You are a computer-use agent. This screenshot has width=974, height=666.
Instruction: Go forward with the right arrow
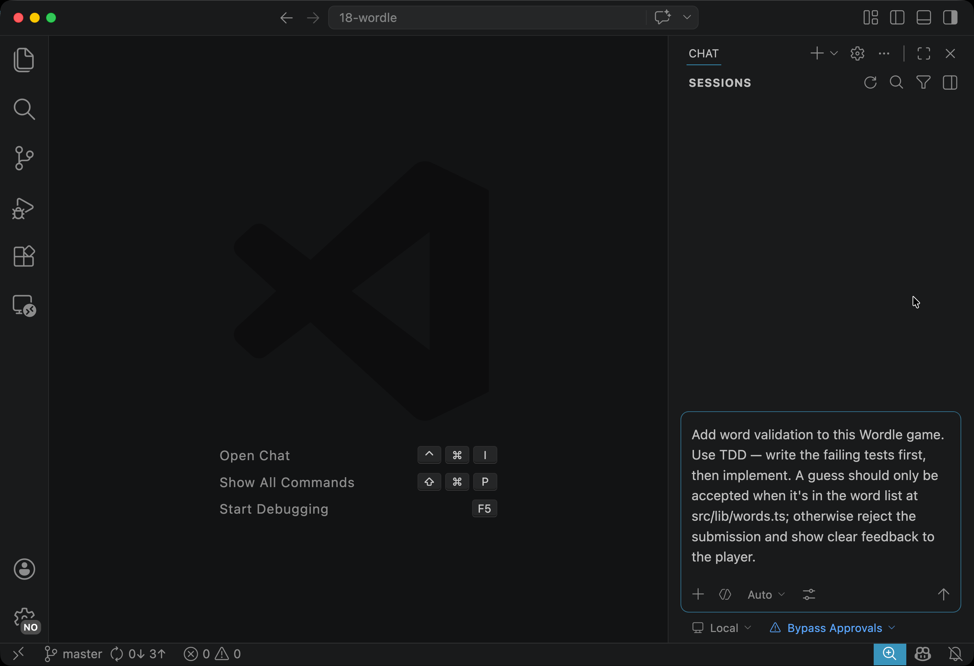click(x=313, y=18)
